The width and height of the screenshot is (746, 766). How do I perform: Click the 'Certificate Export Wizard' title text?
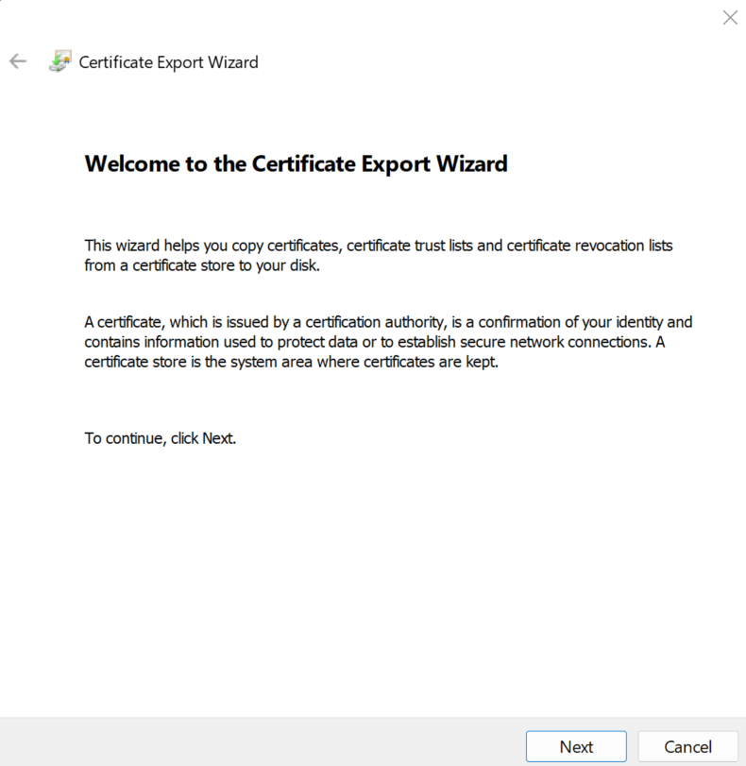tap(168, 62)
